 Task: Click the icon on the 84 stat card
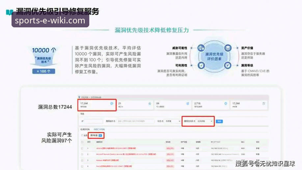coord(188,104)
